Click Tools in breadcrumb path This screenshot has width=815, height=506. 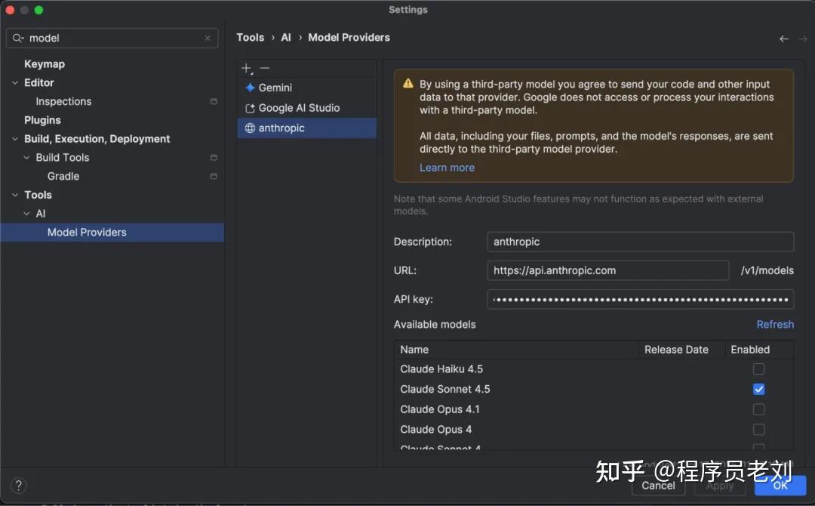[251, 38]
